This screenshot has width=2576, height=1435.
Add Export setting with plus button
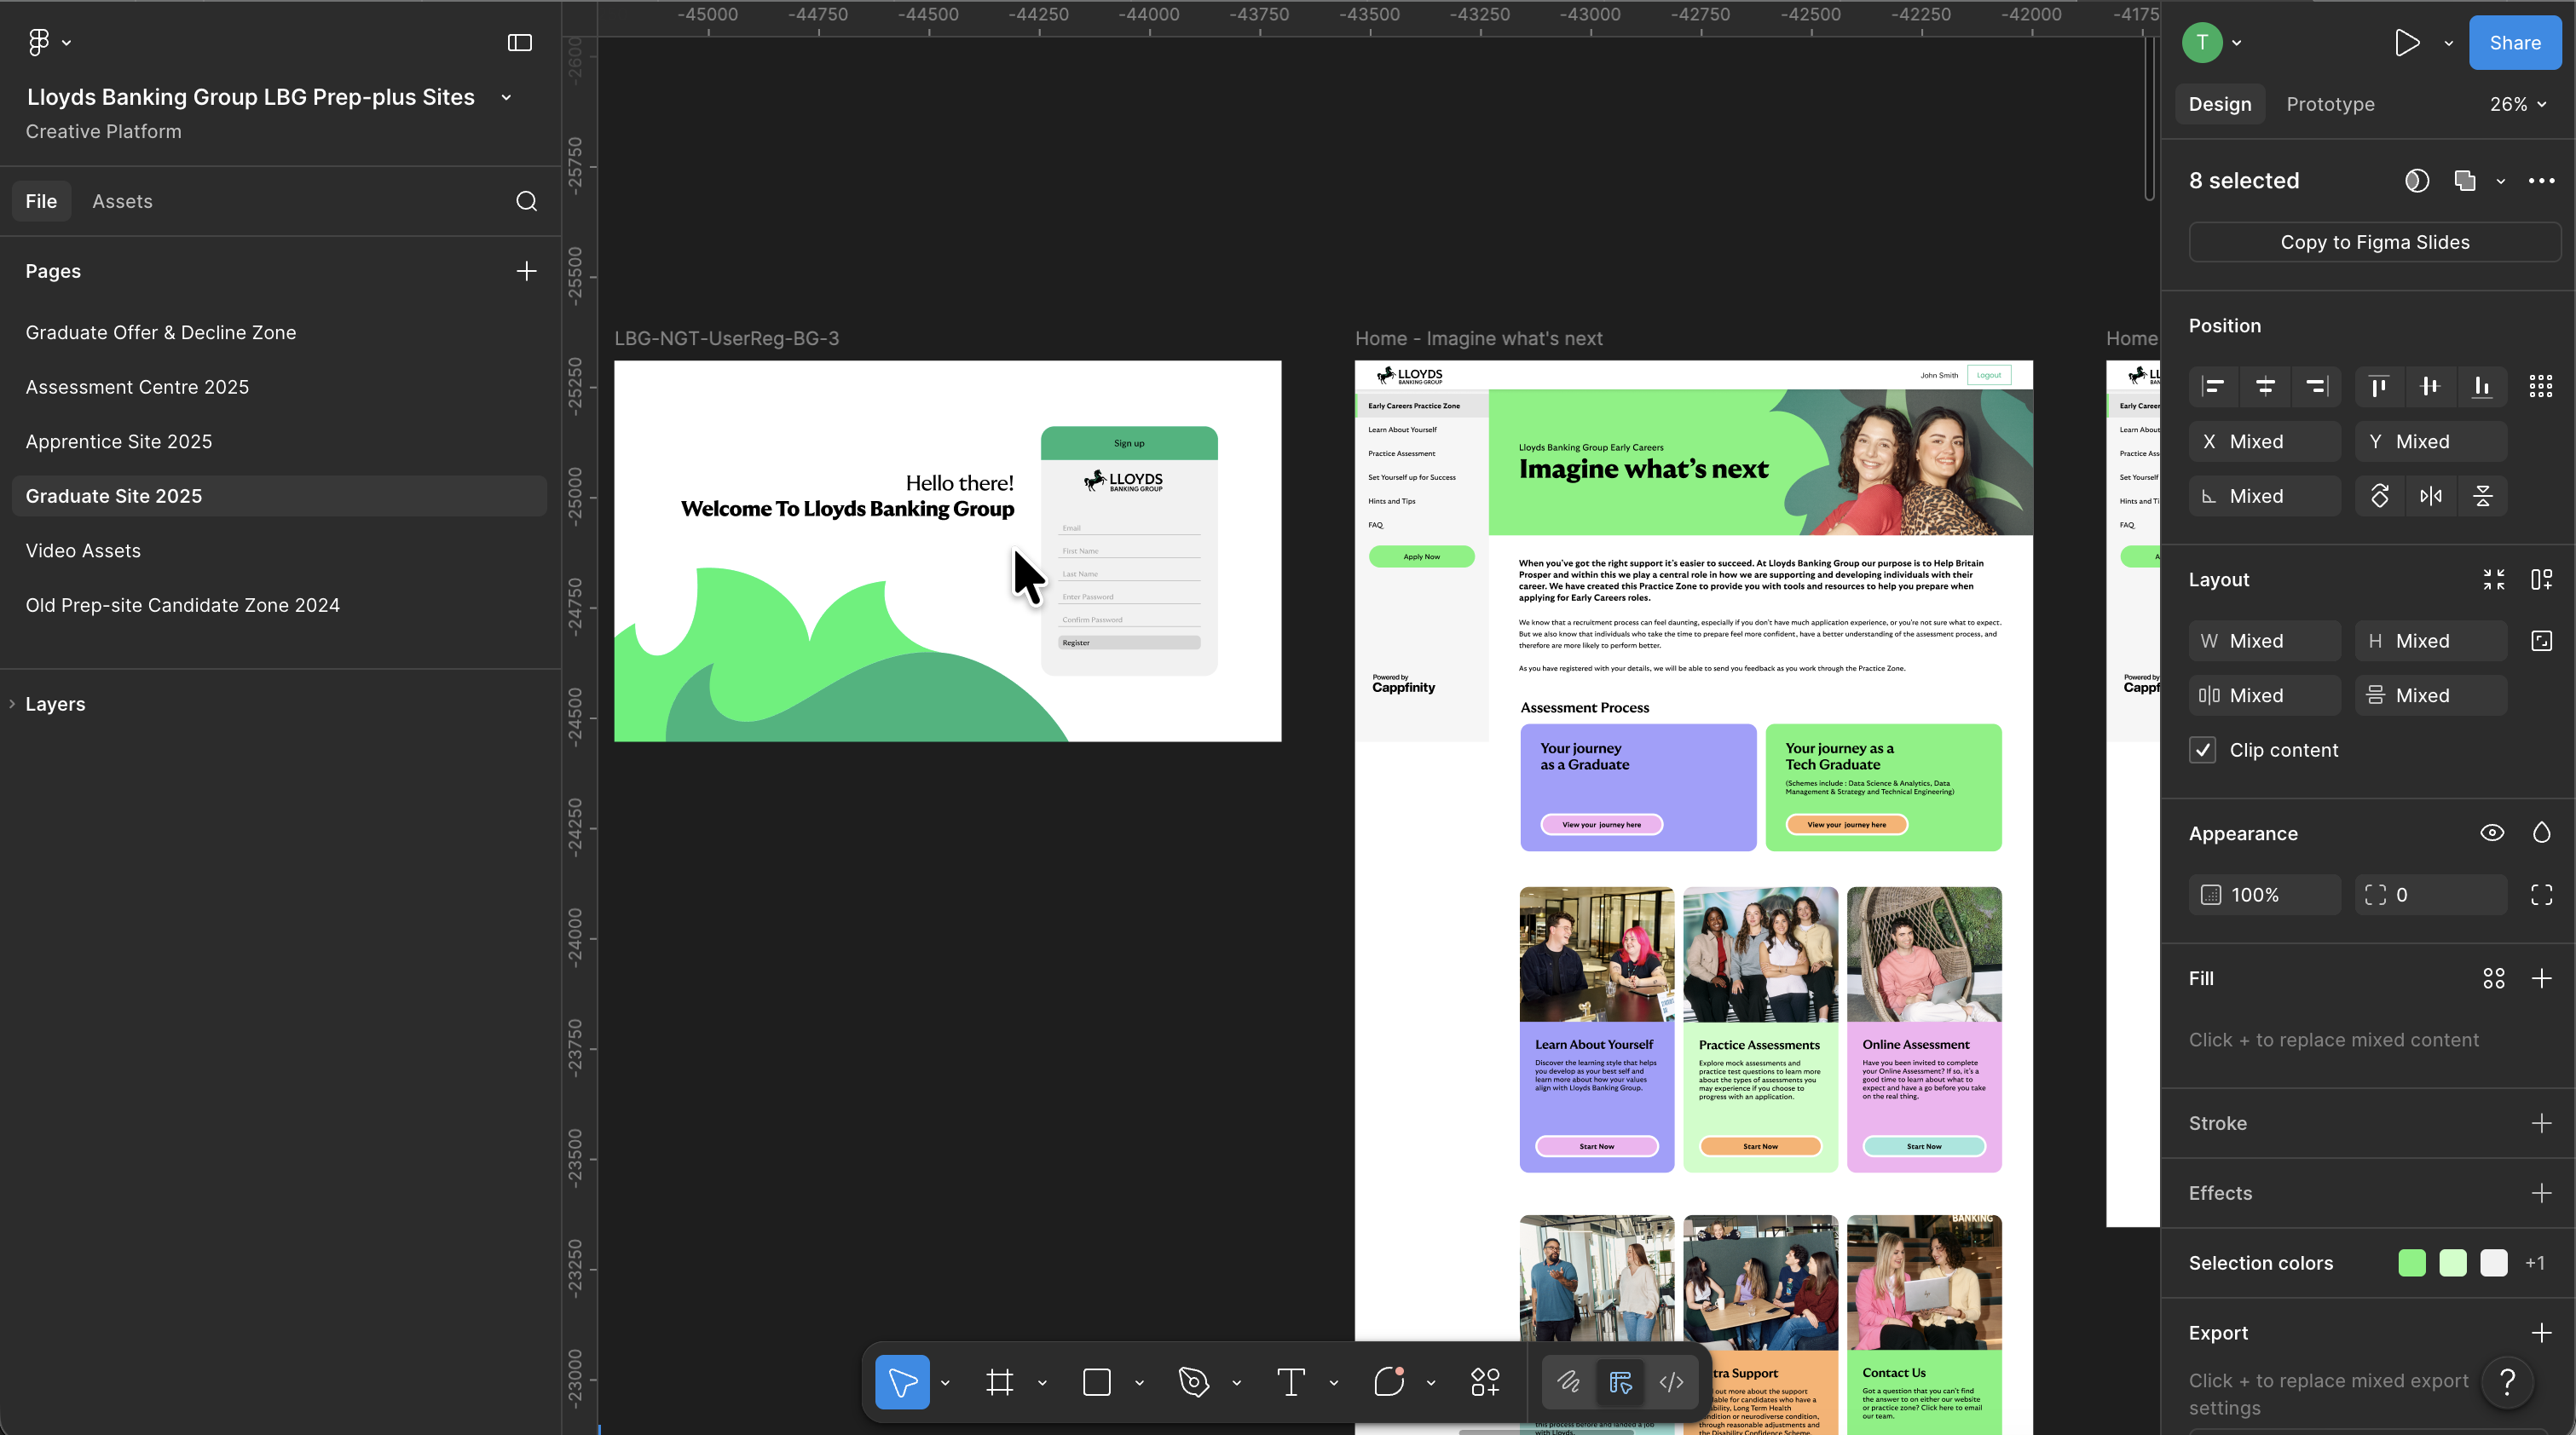(x=2541, y=1333)
